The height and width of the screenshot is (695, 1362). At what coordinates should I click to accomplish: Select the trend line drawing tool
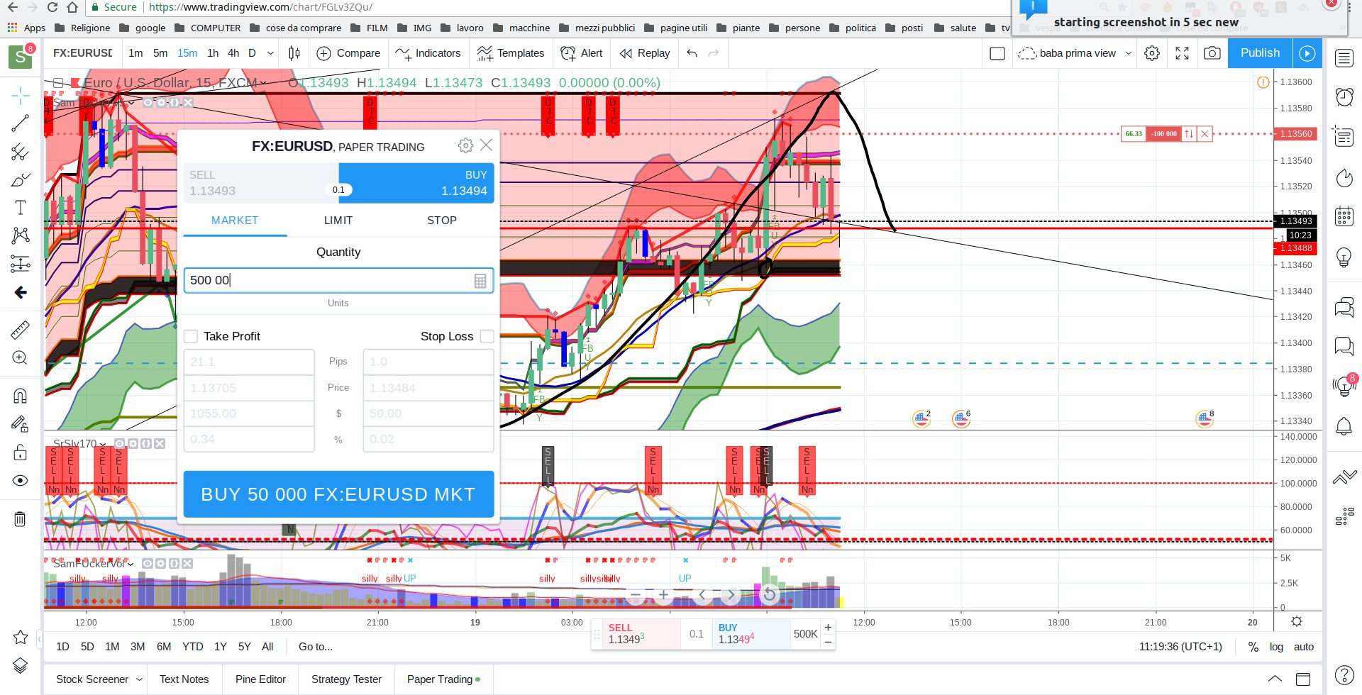tap(20, 123)
